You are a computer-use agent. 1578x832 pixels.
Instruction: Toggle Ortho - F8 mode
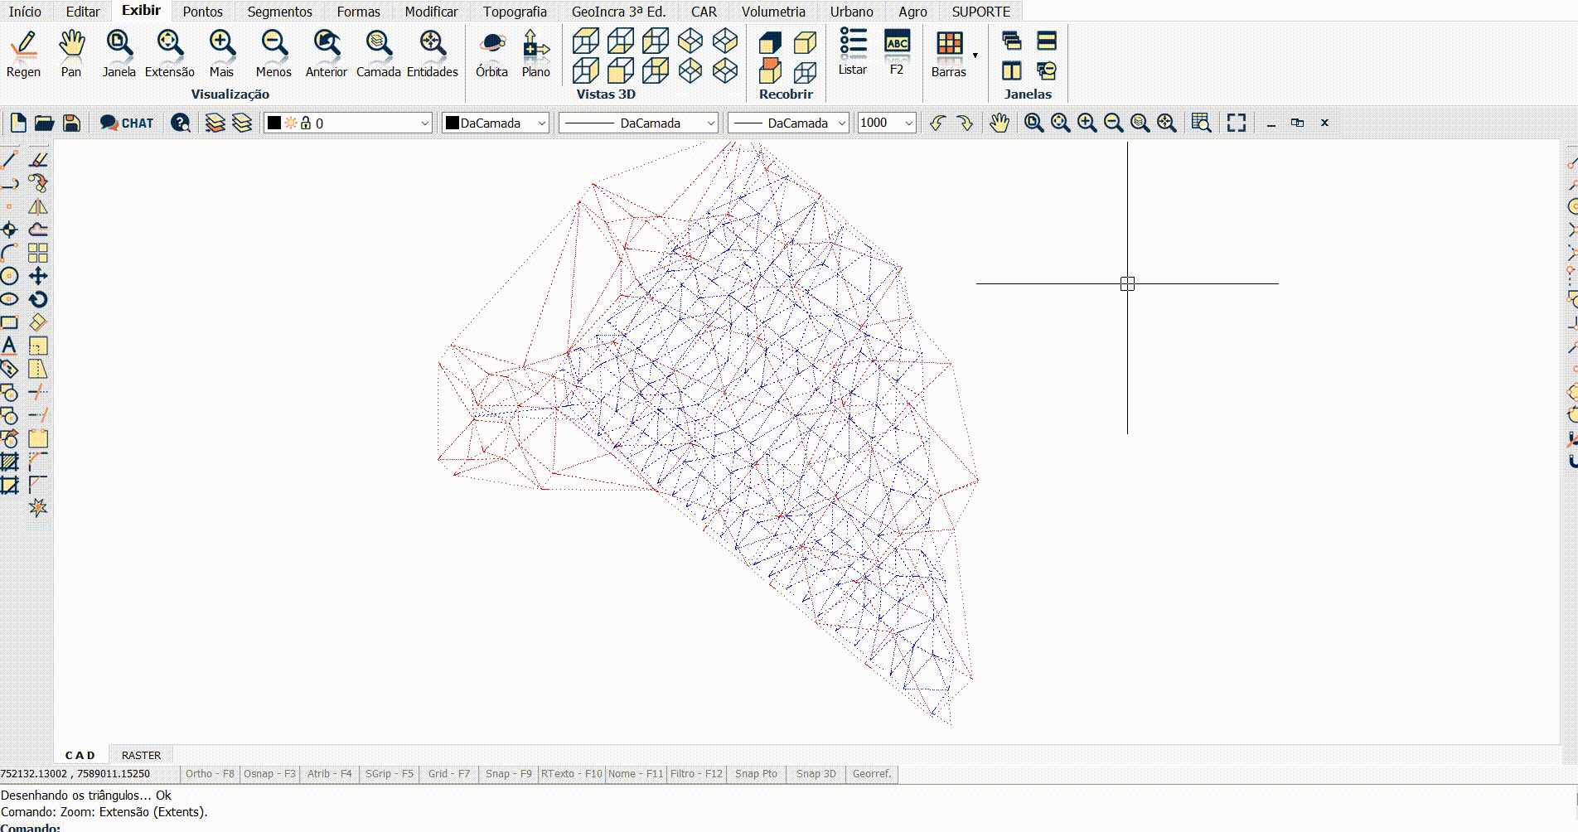210,774
